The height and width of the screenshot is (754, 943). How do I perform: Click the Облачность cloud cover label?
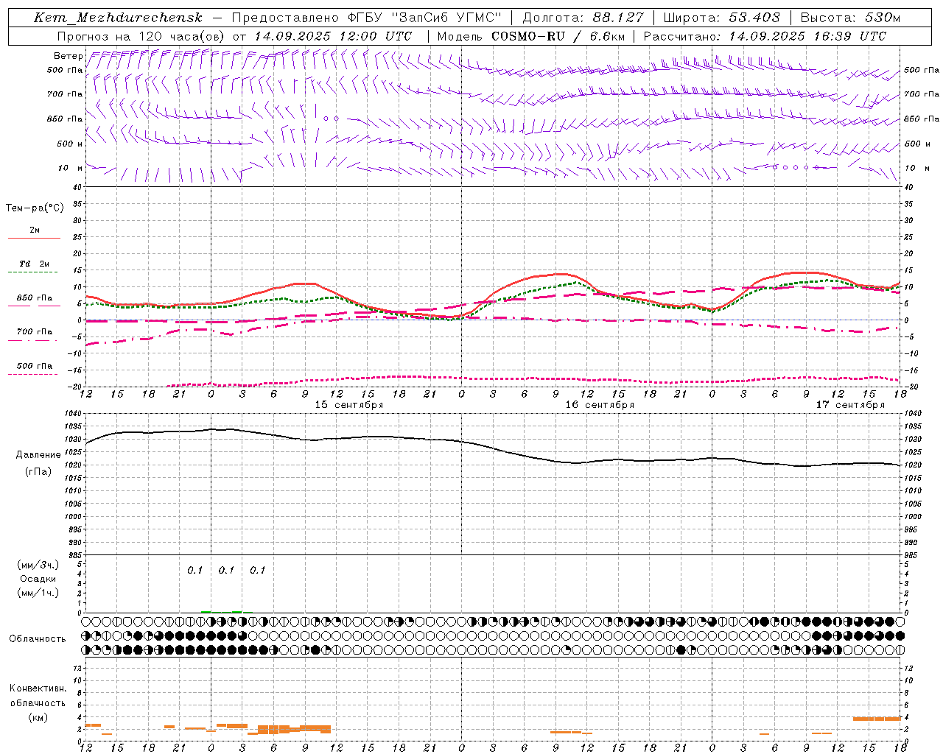tap(38, 638)
